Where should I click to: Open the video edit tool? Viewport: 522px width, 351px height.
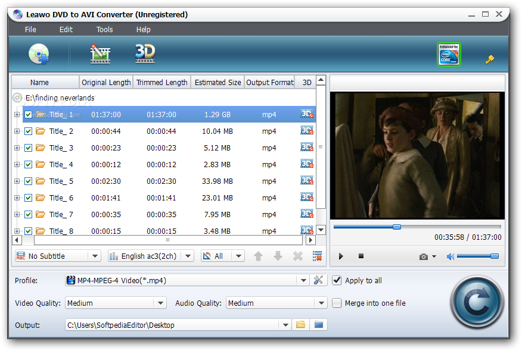(100, 54)
